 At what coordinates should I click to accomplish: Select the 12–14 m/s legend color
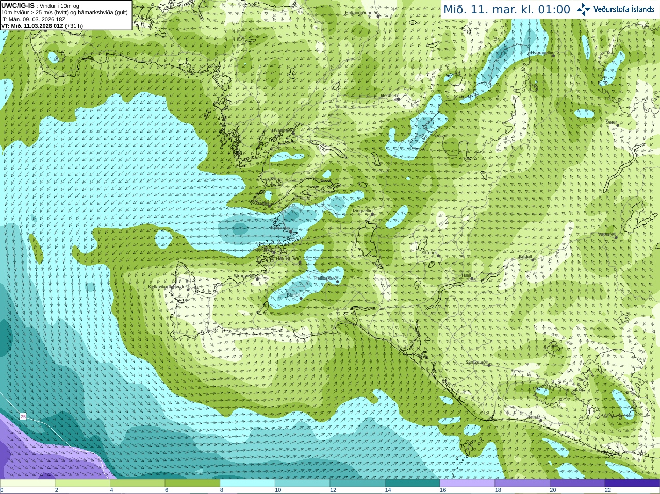(x=357, y=483)
